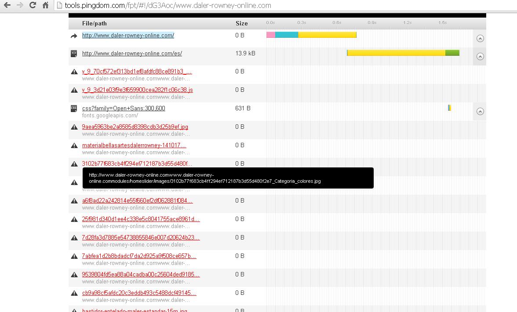Click the fonts.googleapis.com/ host text
Screen dimensions: 517x312
(110, 116)
